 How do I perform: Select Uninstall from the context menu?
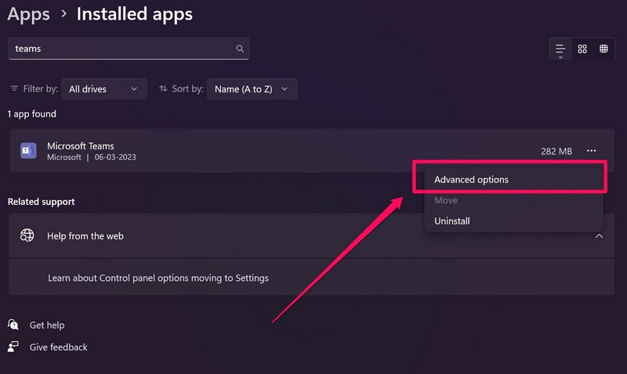[x=452, y=221]
